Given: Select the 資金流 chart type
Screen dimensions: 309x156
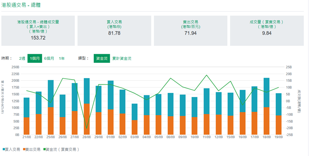Looking at the screenshot, I should (101, 58).
